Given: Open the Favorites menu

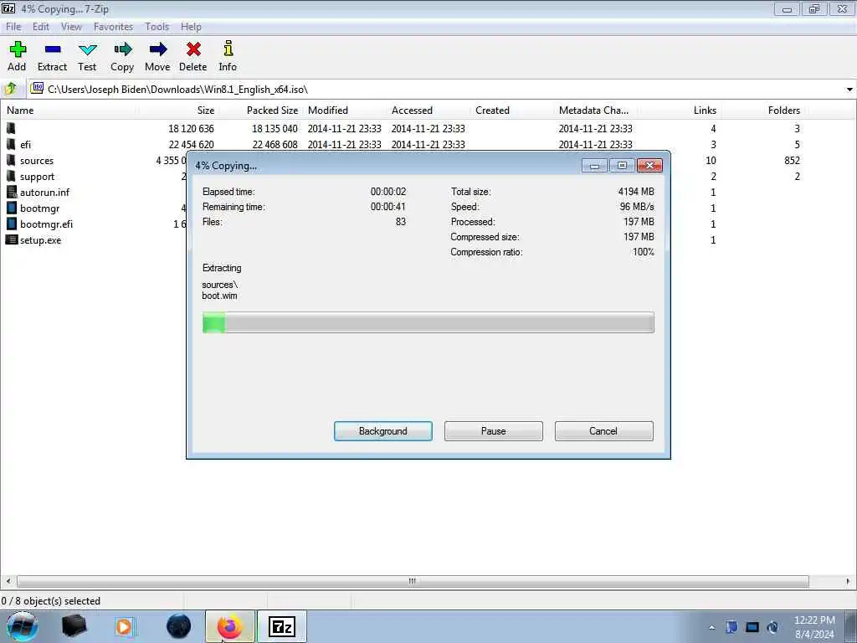Looking at the screenshot, I should click(113, 26).
